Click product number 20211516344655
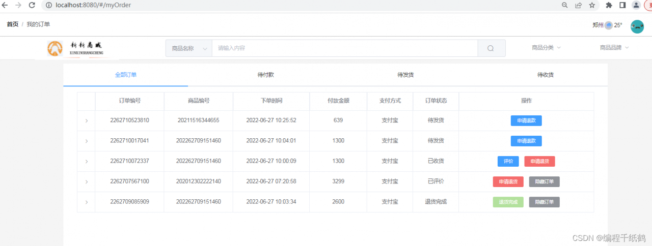Screen dimensions: 652x246 199,120
